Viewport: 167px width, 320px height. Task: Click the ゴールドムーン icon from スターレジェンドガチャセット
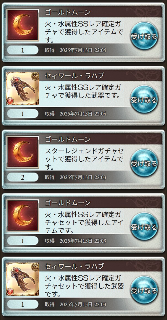(x=23, y=152)
